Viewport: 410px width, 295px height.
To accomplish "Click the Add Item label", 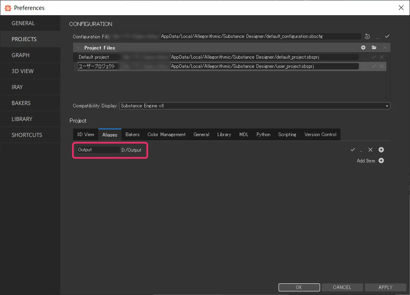I will coord(366,161).
